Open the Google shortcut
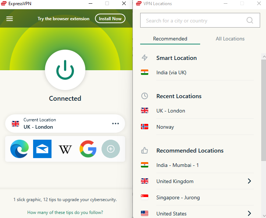 coord(88,149)
